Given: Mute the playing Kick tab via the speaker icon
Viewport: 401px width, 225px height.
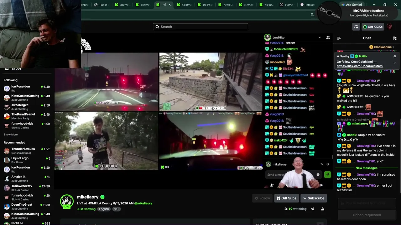Looking at the screenshot, I should (165, 5).
